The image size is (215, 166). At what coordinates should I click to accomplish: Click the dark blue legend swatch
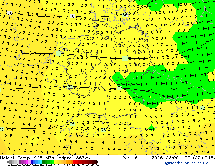(32, 162)
